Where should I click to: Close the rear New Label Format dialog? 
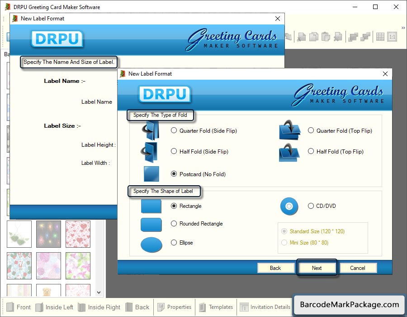coord(278,19)
